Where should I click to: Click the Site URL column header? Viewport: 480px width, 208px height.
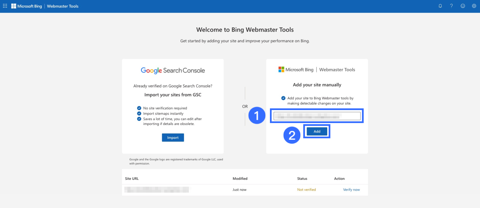(x=132, y=179)
